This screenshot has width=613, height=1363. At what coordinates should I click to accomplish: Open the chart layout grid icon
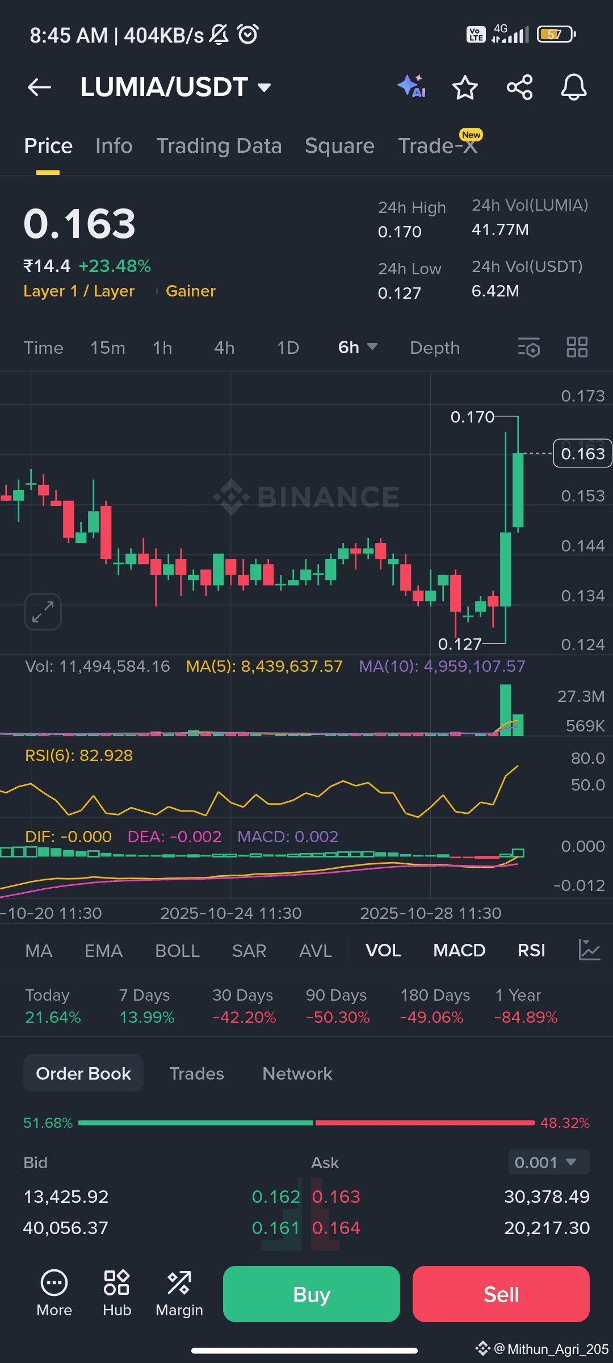point(577,347)
